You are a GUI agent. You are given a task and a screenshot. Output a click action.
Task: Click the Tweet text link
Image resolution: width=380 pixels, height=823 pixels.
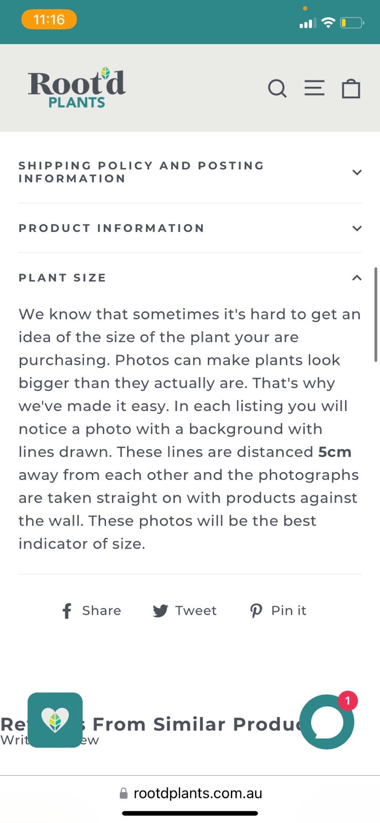196,611
